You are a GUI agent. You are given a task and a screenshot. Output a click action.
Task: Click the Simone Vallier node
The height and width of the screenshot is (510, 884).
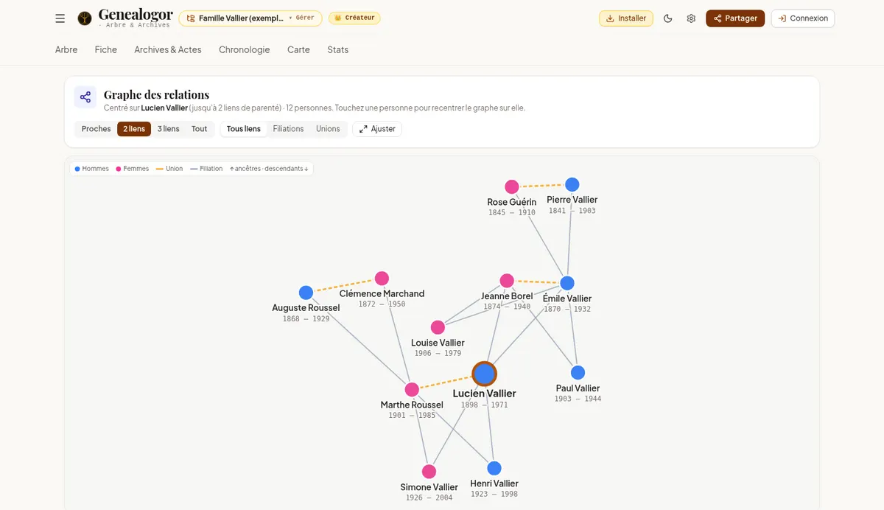coord(429,472)
